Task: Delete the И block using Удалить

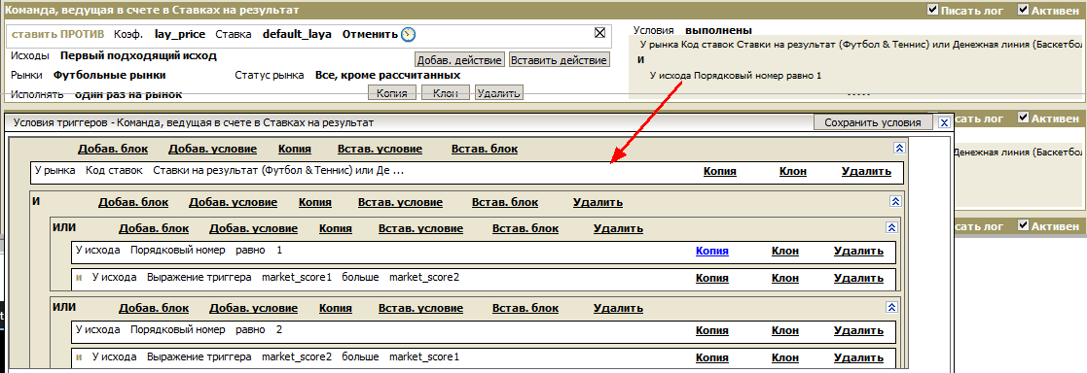Action: click(x=598, y=202)
